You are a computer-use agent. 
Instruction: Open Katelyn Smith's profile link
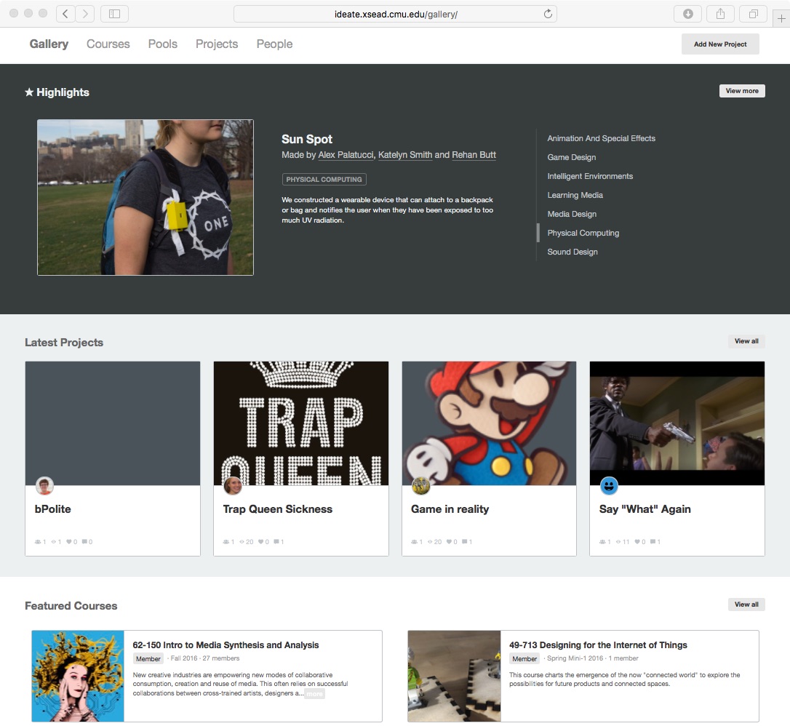pos(405,155)
